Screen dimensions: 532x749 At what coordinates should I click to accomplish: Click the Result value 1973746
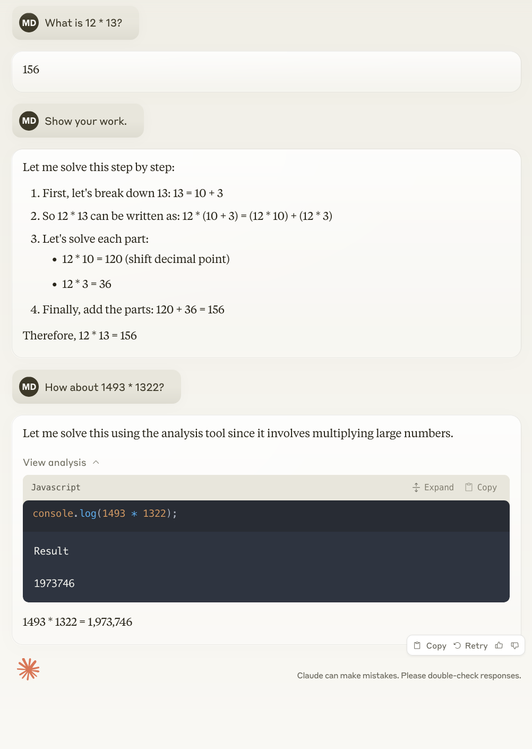[54, 583]
